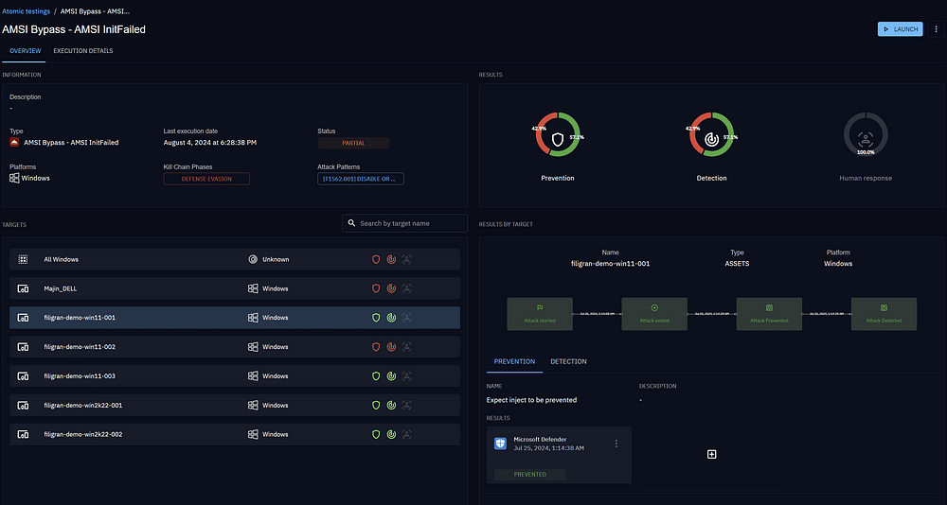
Task: Click the Attack started timeline node
Action: [x=540, y=313]
